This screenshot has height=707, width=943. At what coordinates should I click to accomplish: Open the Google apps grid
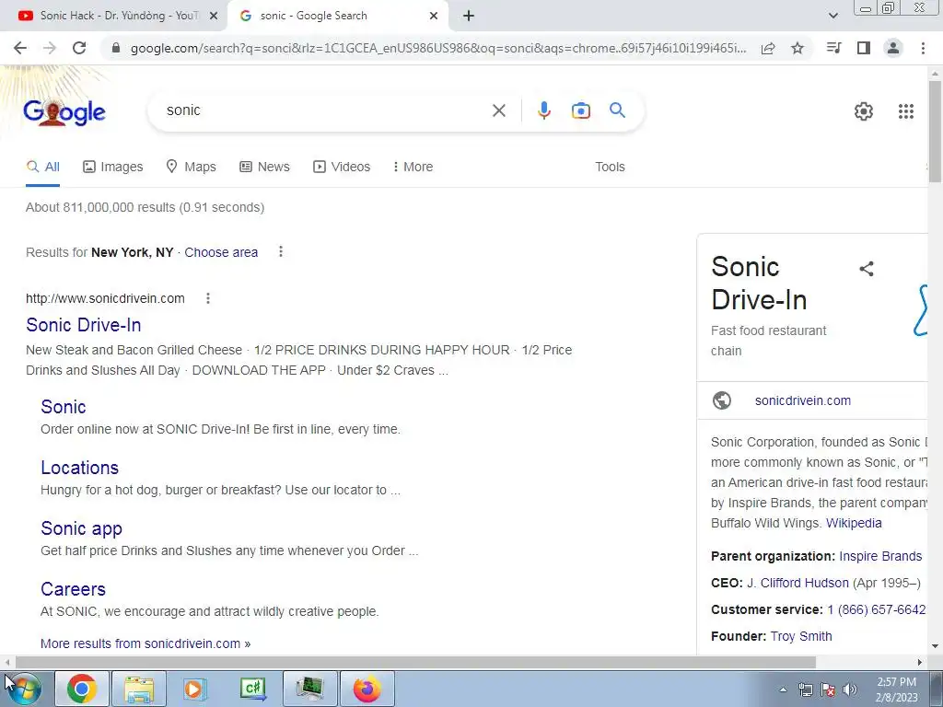pos(906,111)
